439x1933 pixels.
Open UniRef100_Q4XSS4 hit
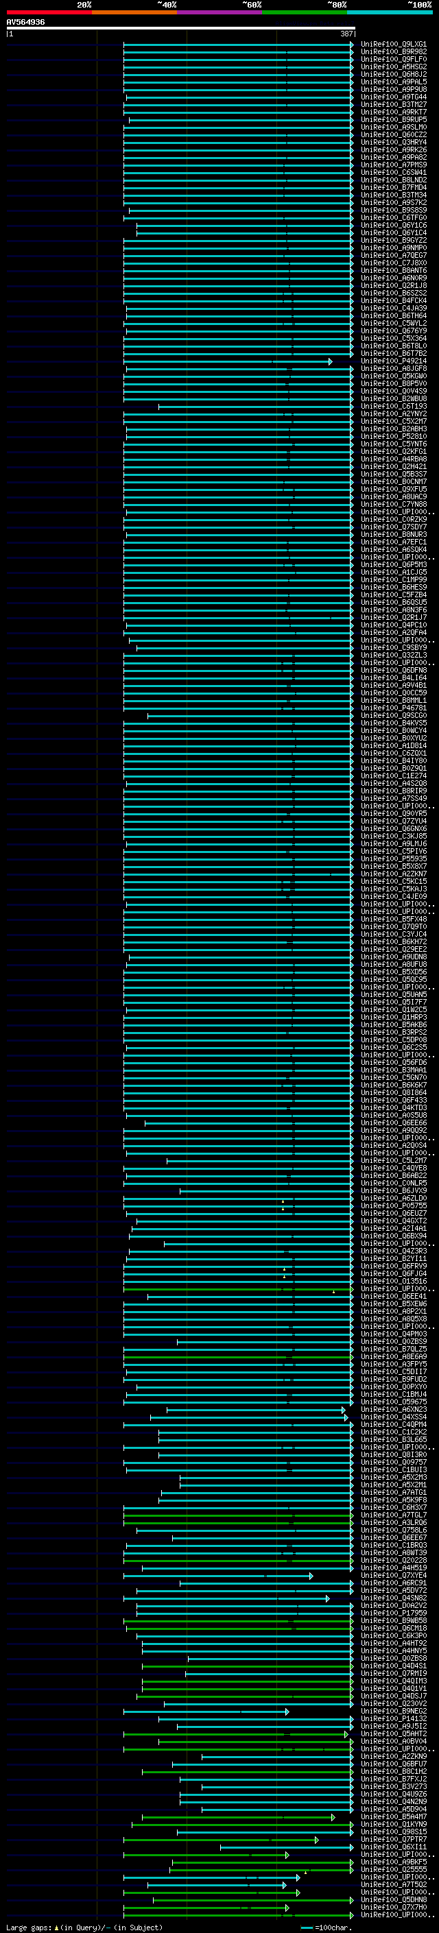coord(394,1417)
